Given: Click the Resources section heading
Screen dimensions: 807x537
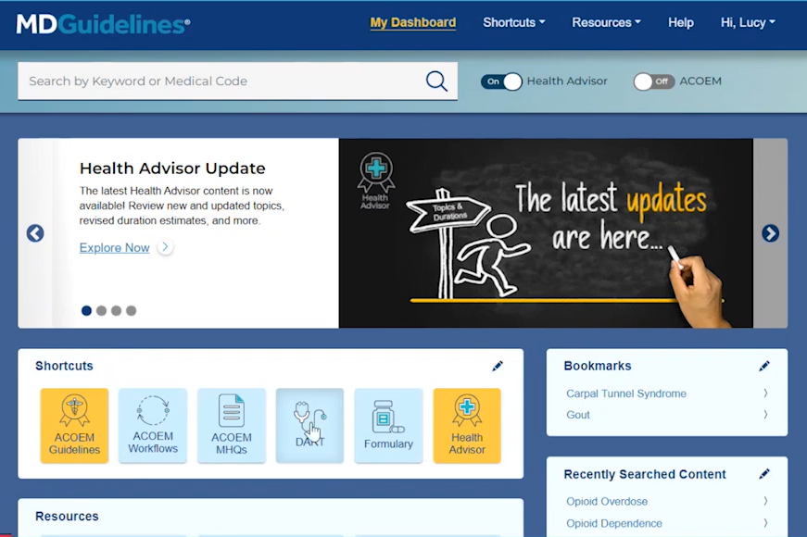Looking at the screenshot, I should [67, 516].
